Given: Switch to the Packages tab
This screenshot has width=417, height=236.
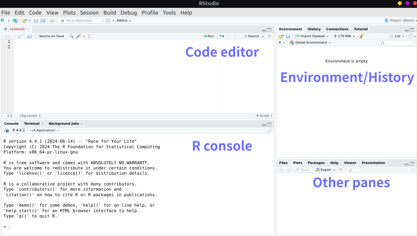Looking at the screenshot, I should (x=316, y=163).
